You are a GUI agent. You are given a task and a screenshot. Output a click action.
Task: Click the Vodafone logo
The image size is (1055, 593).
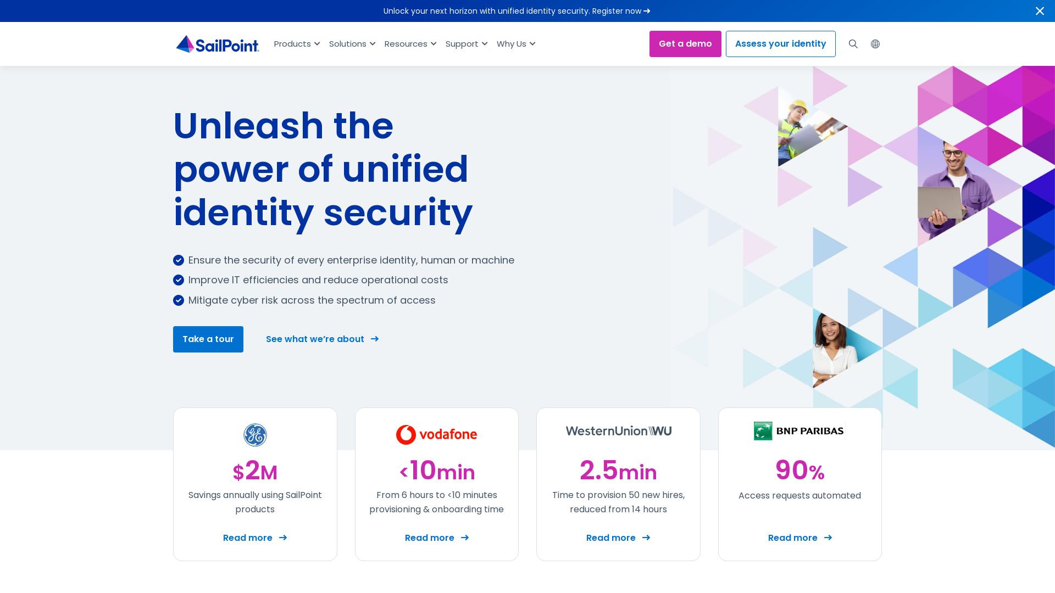coord(436,434)
